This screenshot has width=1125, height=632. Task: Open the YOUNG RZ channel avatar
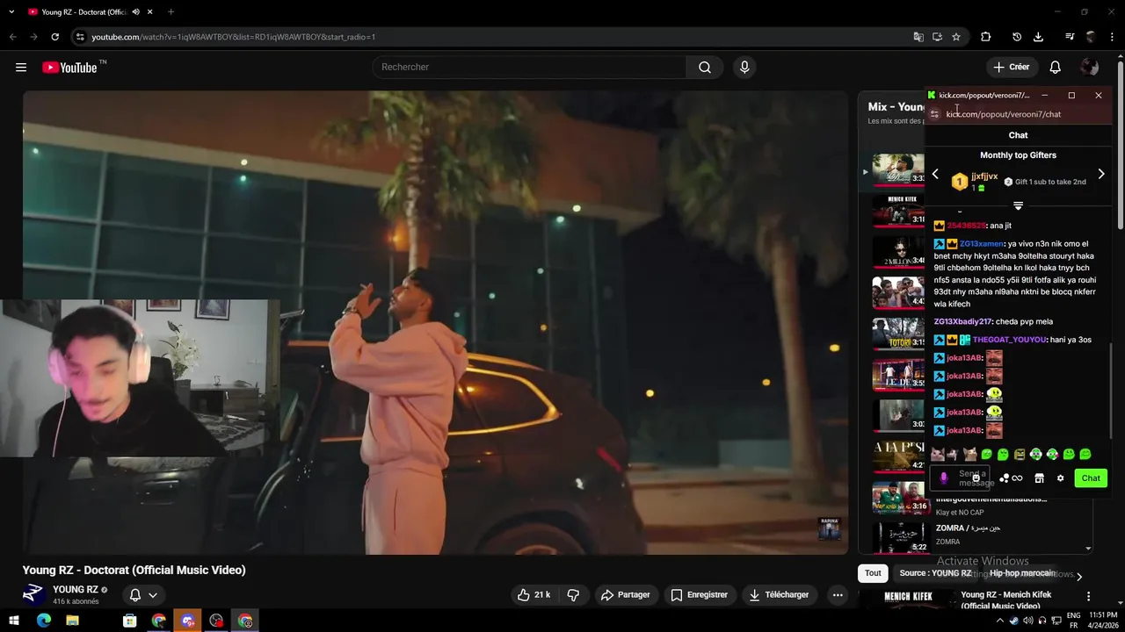(33, 594)
